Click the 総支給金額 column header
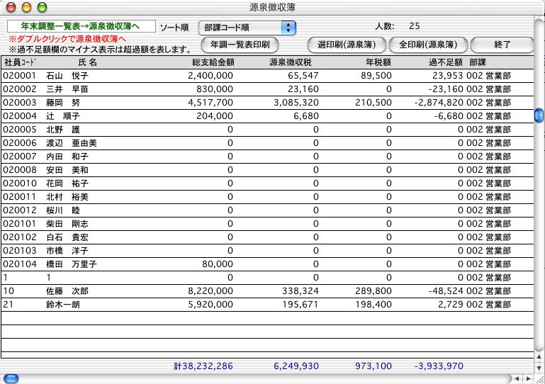The height and width of the screenshot is (384, 545). pyautogui.click(x=213, y=62)
